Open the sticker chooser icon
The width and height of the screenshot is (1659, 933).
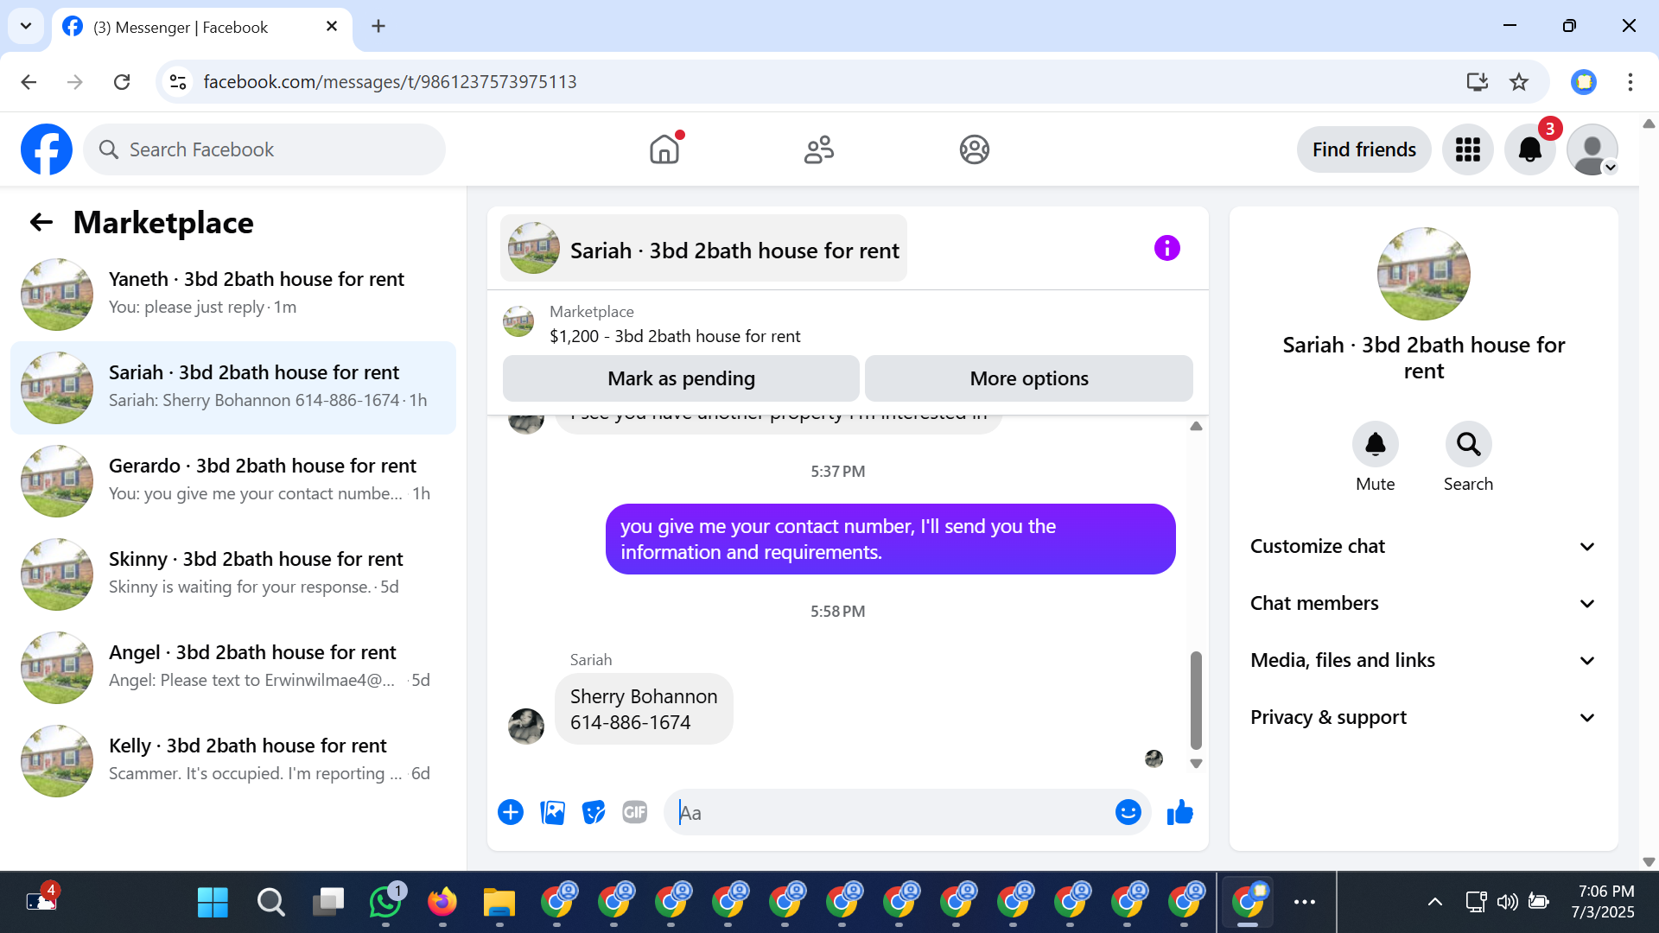click(x=594, y=813)
